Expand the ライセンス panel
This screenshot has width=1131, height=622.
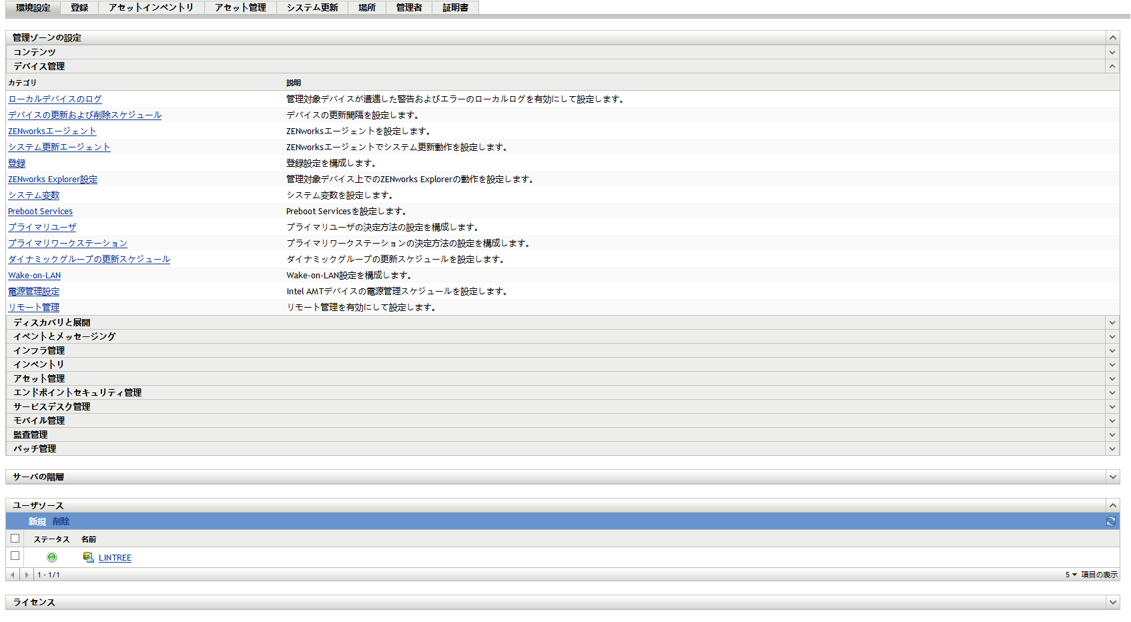(x=1112, y=603)
